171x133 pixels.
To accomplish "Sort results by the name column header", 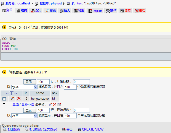I will (40, 93).
